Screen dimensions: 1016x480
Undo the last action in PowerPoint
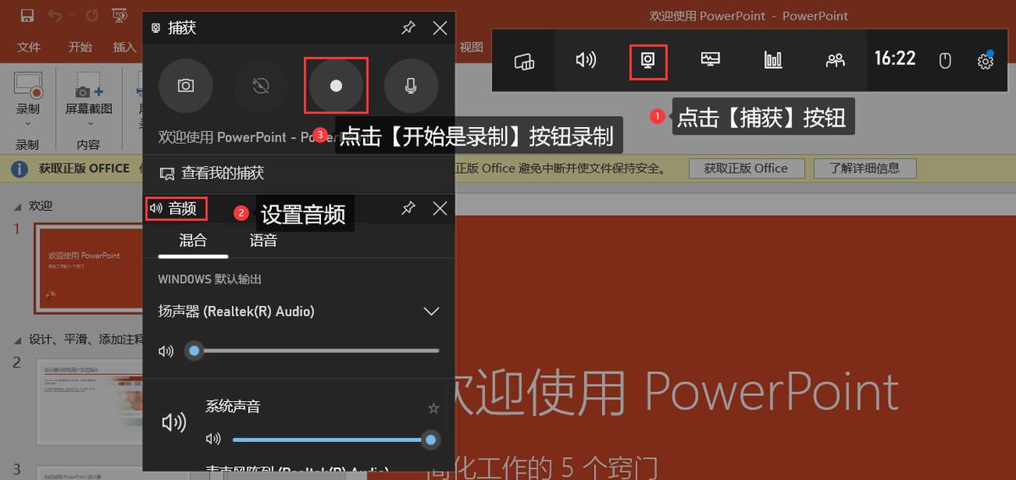tap(55, 15)
